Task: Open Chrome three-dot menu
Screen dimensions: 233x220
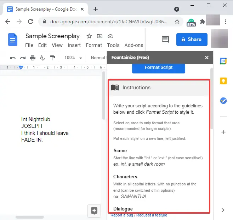Action: [226, 22]
